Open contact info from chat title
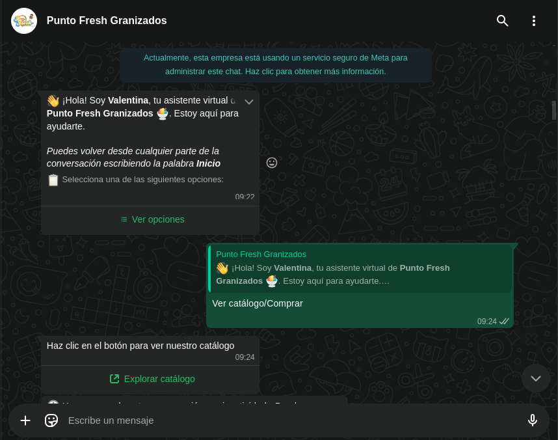 tap(107, 21)
